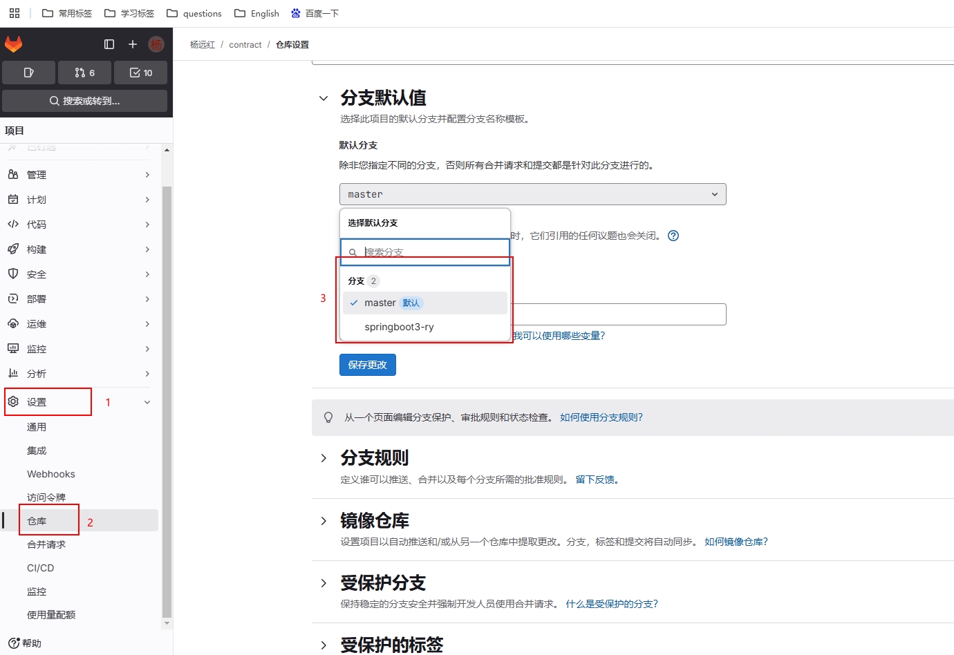Open 合并请求 settings page
This screenshot has height=655, width=954.
click(46, 544)
